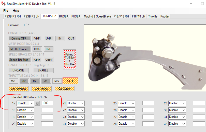
Task: Open the button 32 Disable dropdown
Action: pyautogui.click(x=177, y=124)
